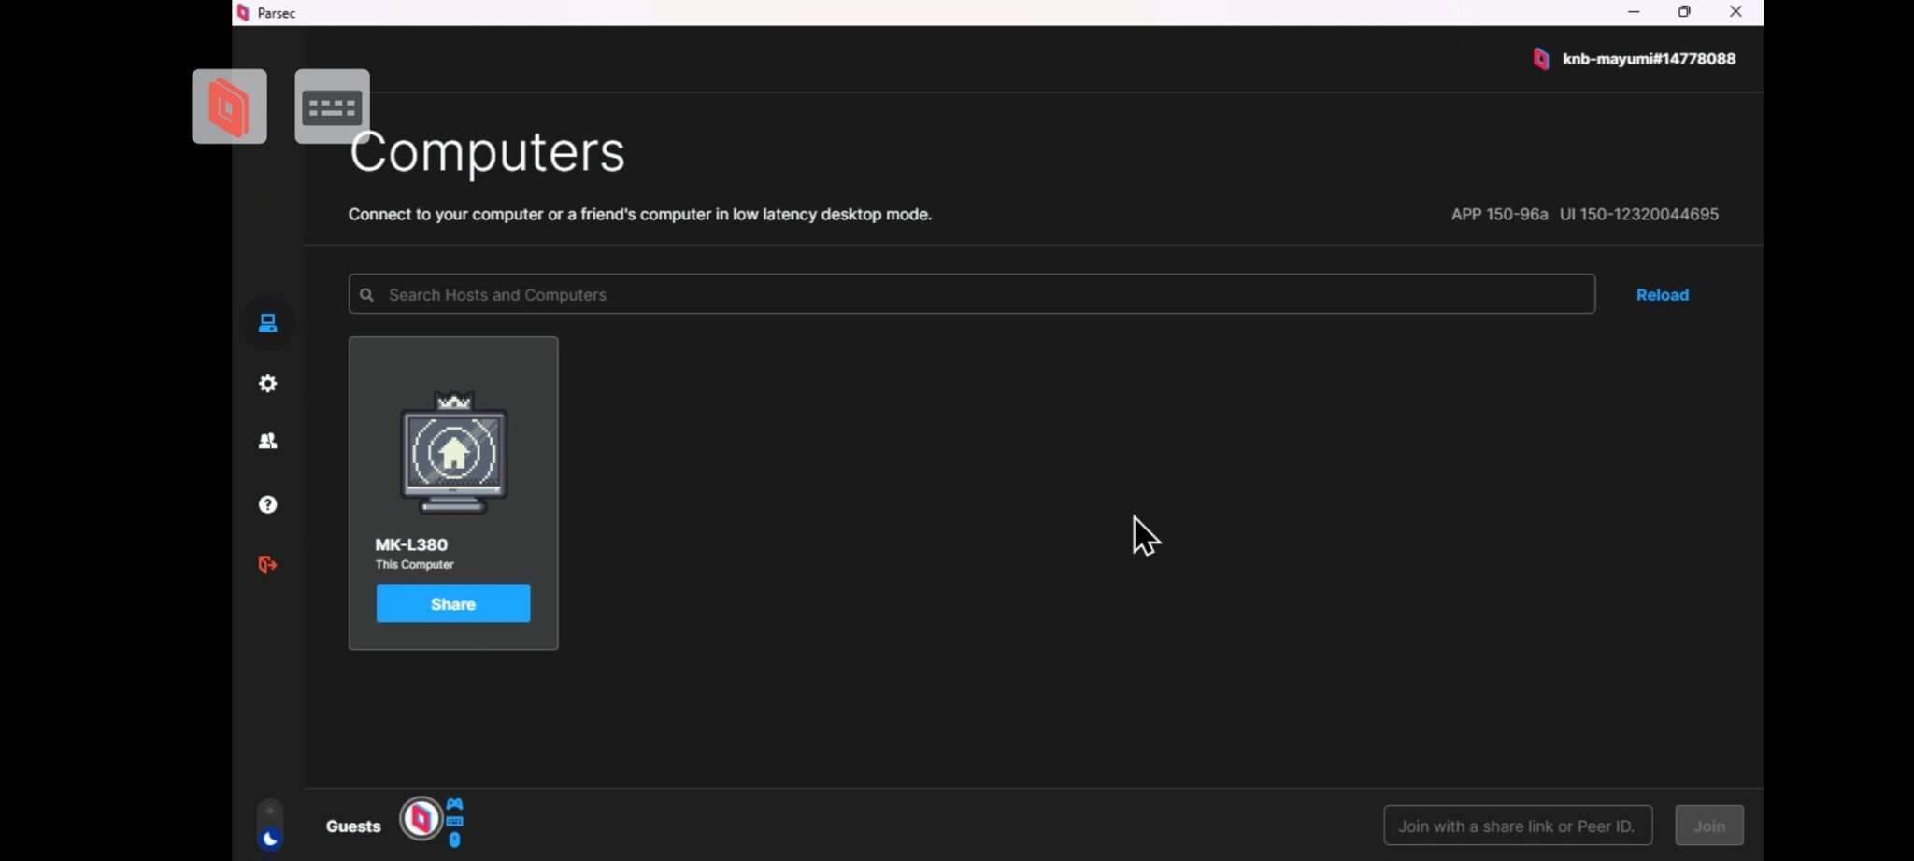The width and height of the screenshot is (1914, 861).
Task: Toggle guest keyboard permission icon
Action: click(x=455, y=822)
